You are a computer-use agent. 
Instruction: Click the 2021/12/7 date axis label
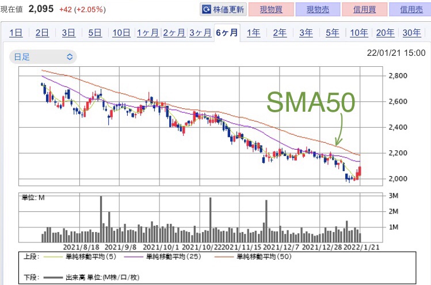(x=281, y=247)
